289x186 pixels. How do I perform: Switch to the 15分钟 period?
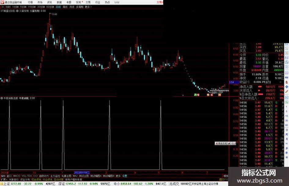[32, 7]
